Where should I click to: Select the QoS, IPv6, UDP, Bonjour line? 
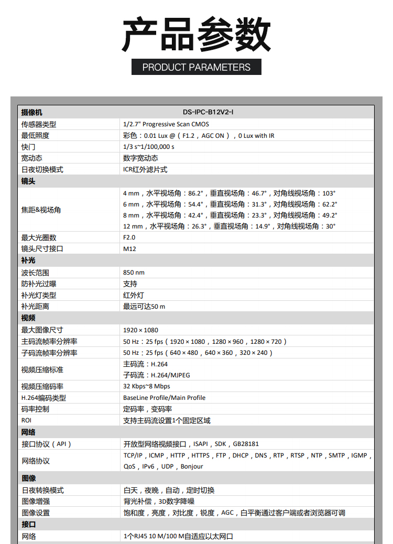[x=163, y=466]
